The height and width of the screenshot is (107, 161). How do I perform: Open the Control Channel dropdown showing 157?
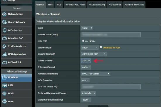point(86,61)
